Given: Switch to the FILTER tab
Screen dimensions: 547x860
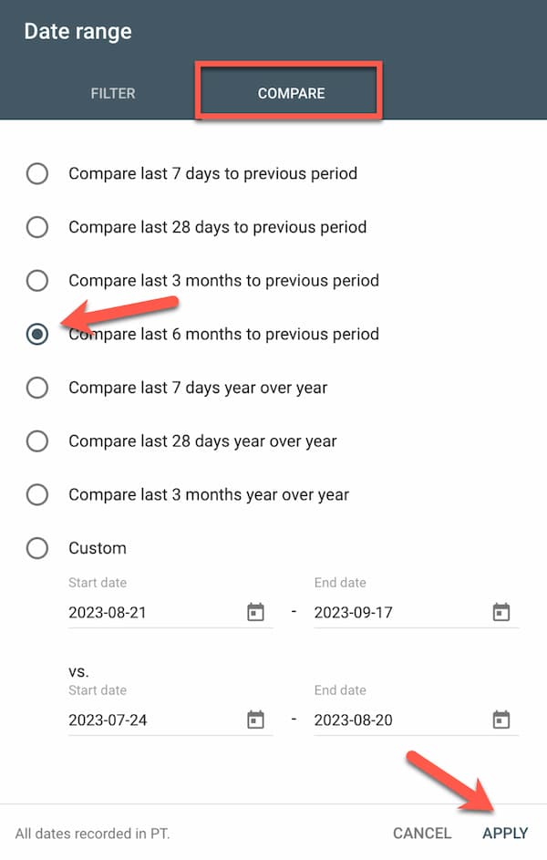Looking at the screenshot, I should point(113,93).
